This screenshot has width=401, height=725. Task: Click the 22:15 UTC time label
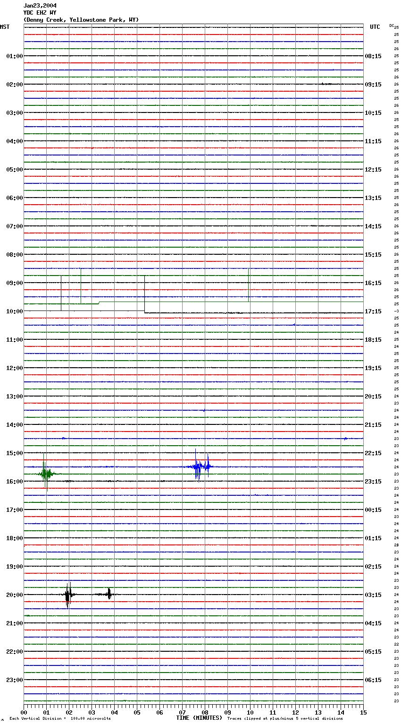pos(373,453)
